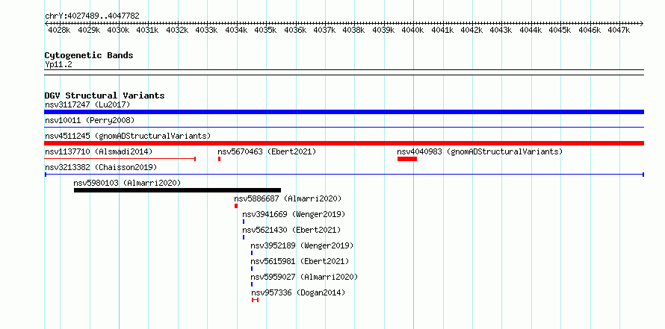665x329 pixels.
Task: Open variant nsv5621430 (Ebert2021) label
Action: [x=291, y=230]
